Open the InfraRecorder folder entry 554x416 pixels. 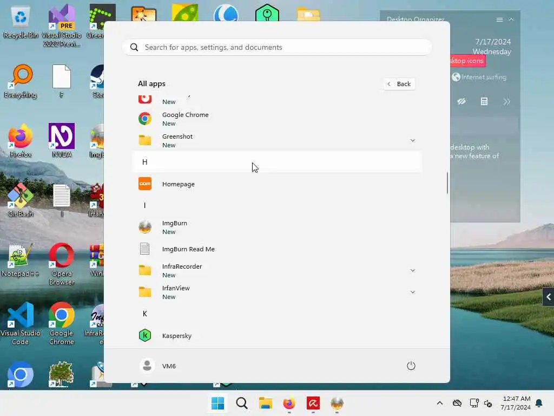pos(277,271)
